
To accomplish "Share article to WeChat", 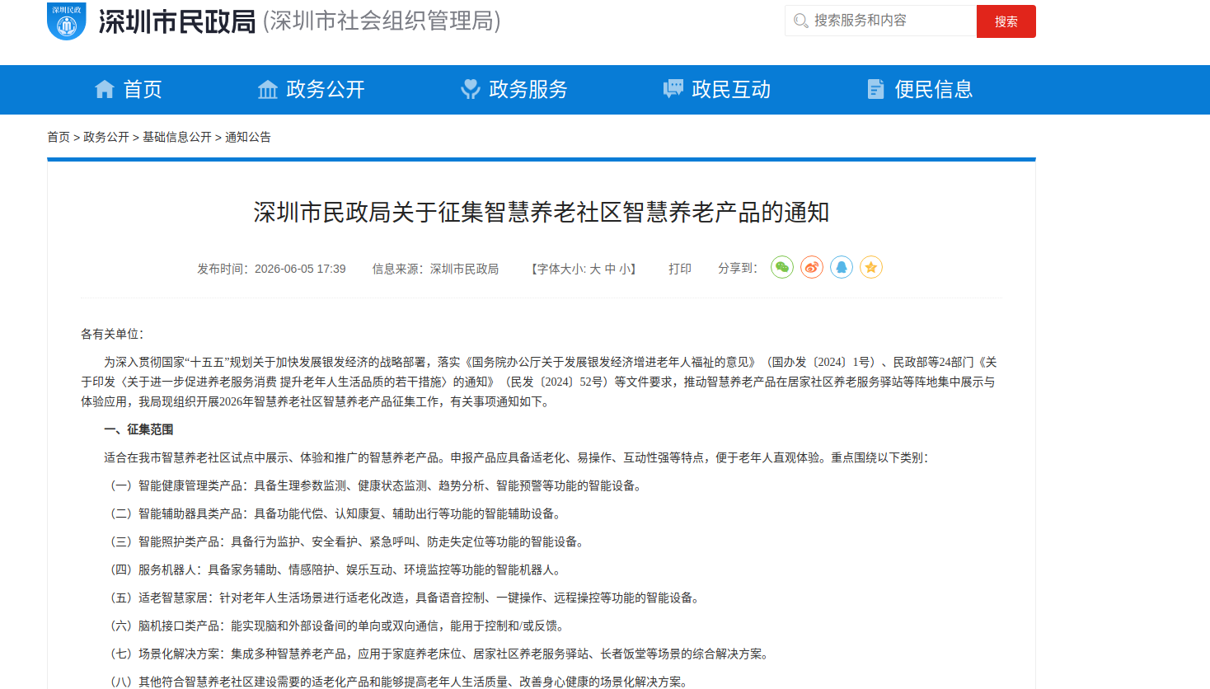I will [782, 267].
